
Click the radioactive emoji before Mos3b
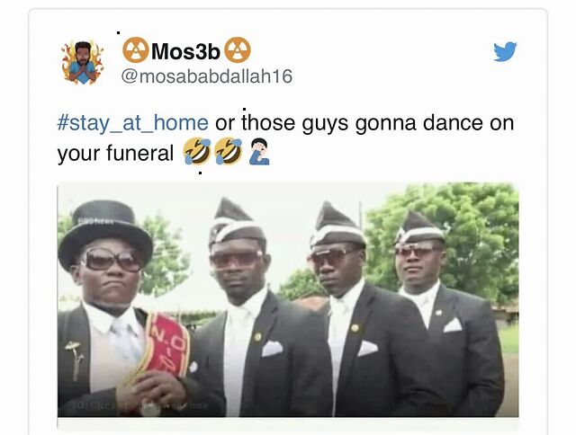click(136, 50)
